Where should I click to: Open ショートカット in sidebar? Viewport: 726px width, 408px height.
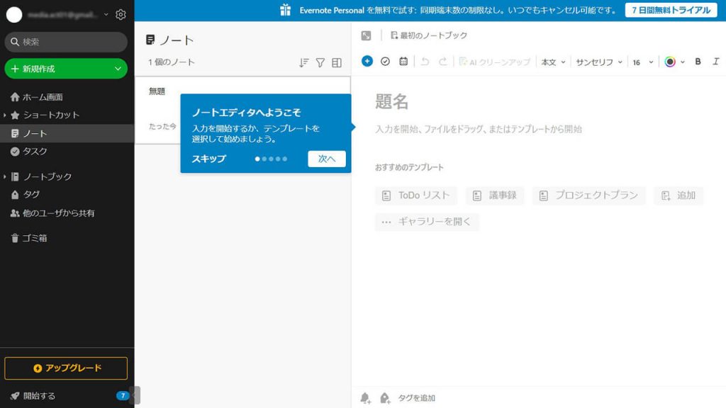point(51,115)
